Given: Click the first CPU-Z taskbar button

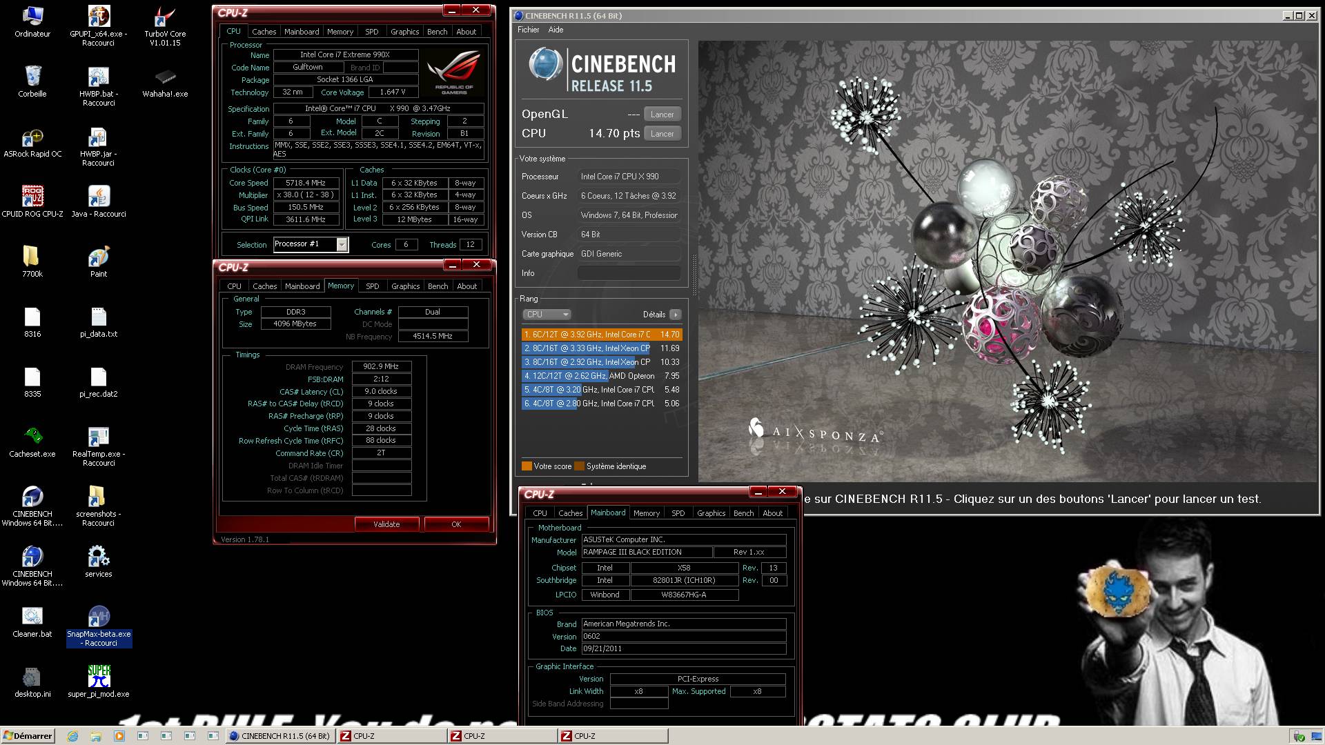Looking at the screenshot, I should pyautogui.click(x=391, y=736).
